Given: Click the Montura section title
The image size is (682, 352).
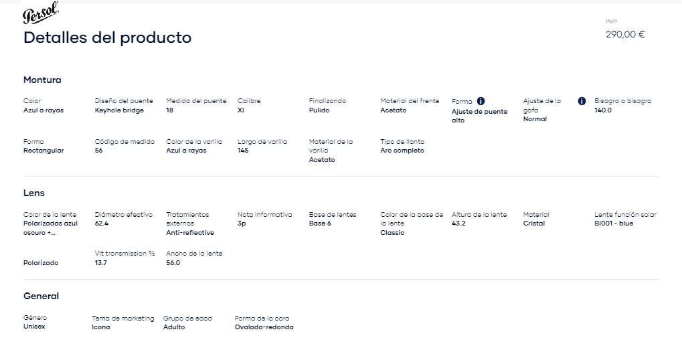Looking at the screenshot, I should (x=42, y=80).
